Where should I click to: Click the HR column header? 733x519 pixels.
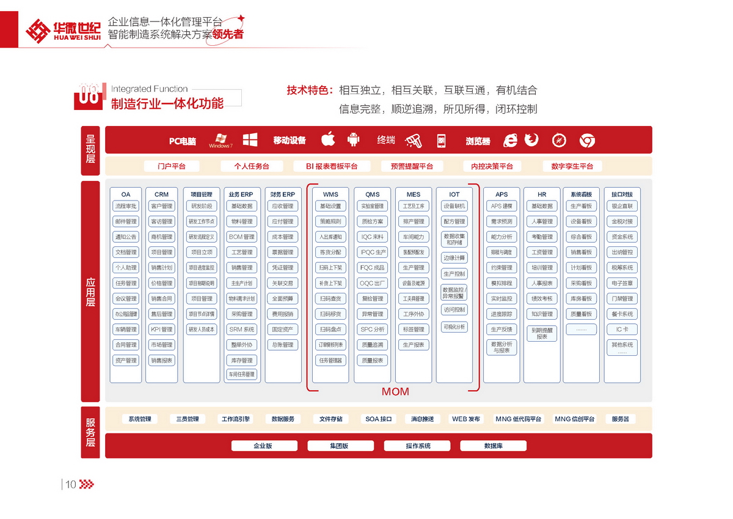coord(542,194)
